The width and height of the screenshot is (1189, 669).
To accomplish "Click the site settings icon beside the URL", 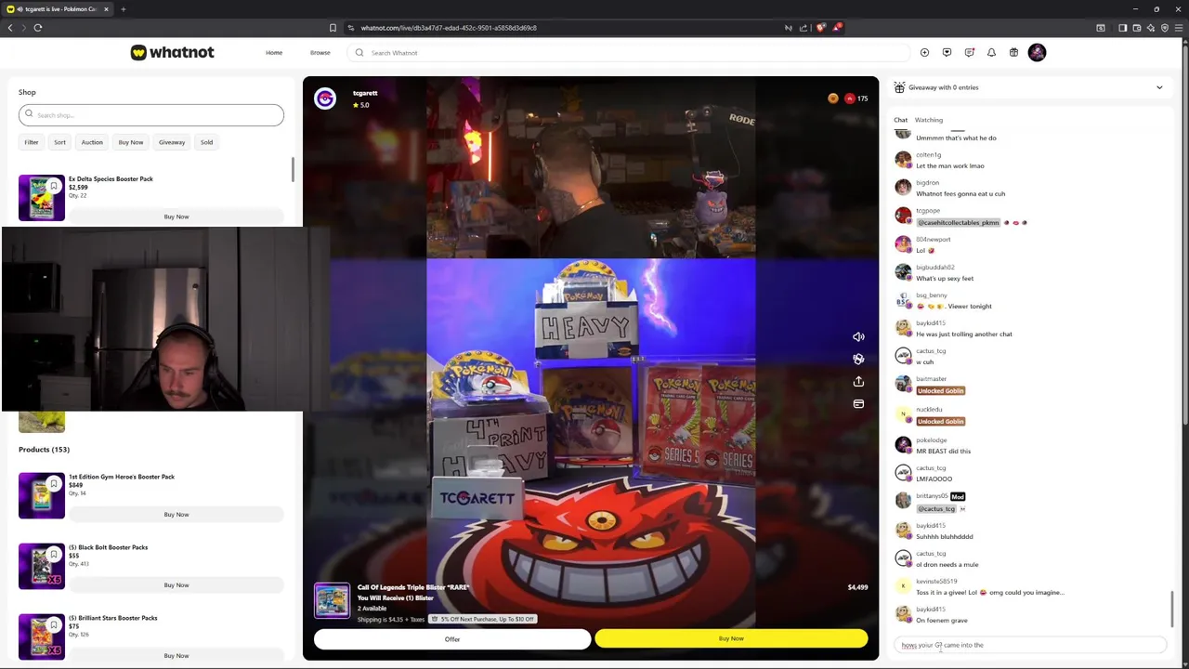I will click(350, 28).
